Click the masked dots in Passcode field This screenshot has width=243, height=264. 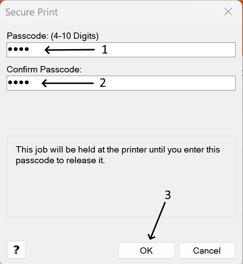tap(18, 49)
